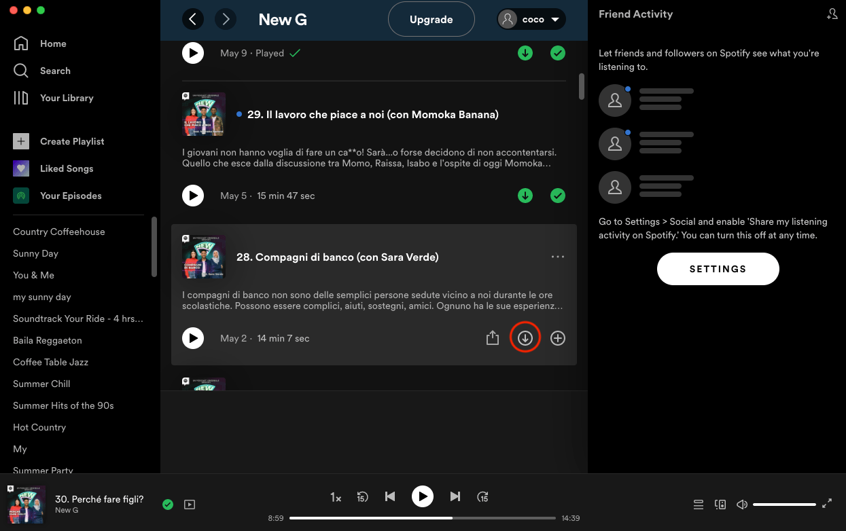The image size is (846, 531).
Task: Skip back 15 seconds
Action: [362, 497]
